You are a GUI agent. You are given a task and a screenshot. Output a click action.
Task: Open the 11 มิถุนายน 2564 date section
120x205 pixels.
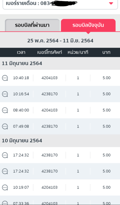[x=60, y=64]
